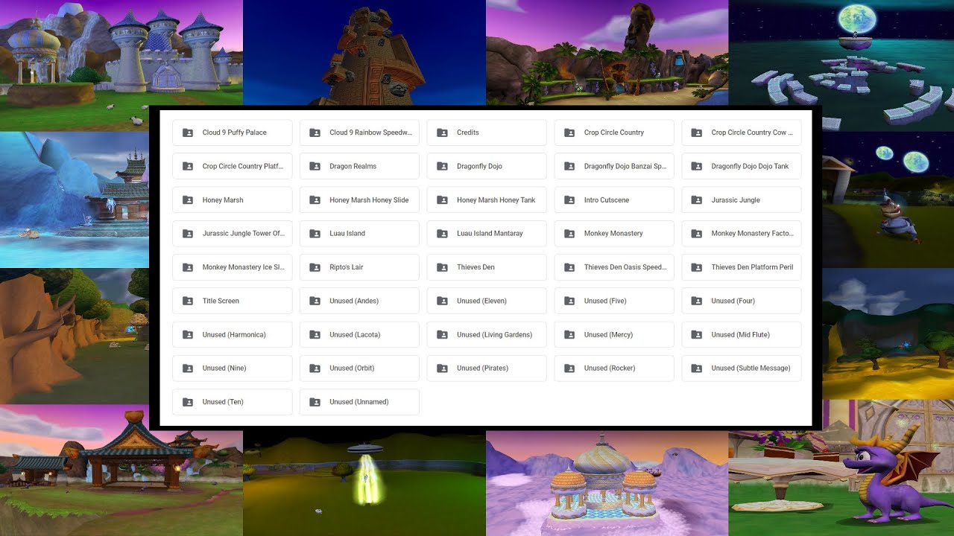Screen dimensions: 954x536
Task: Click the folder icon beside Honey Marsh
Action: tap(187, 200)
